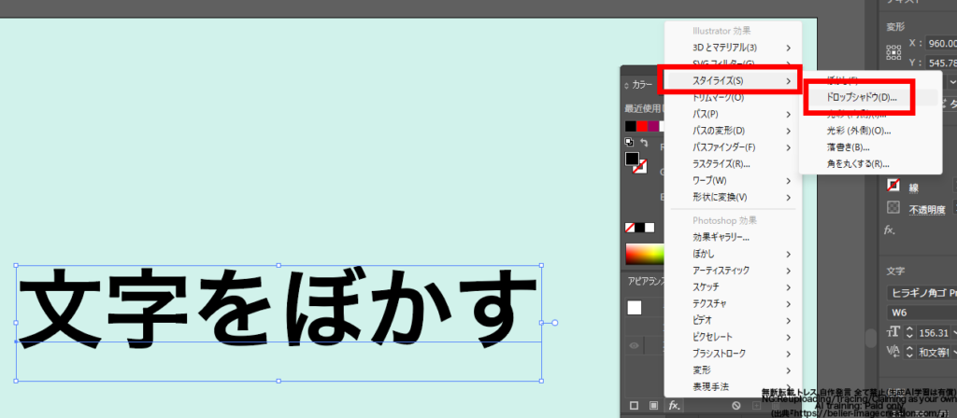Open the 不透明度 opacity link

(x=927, y=210)
